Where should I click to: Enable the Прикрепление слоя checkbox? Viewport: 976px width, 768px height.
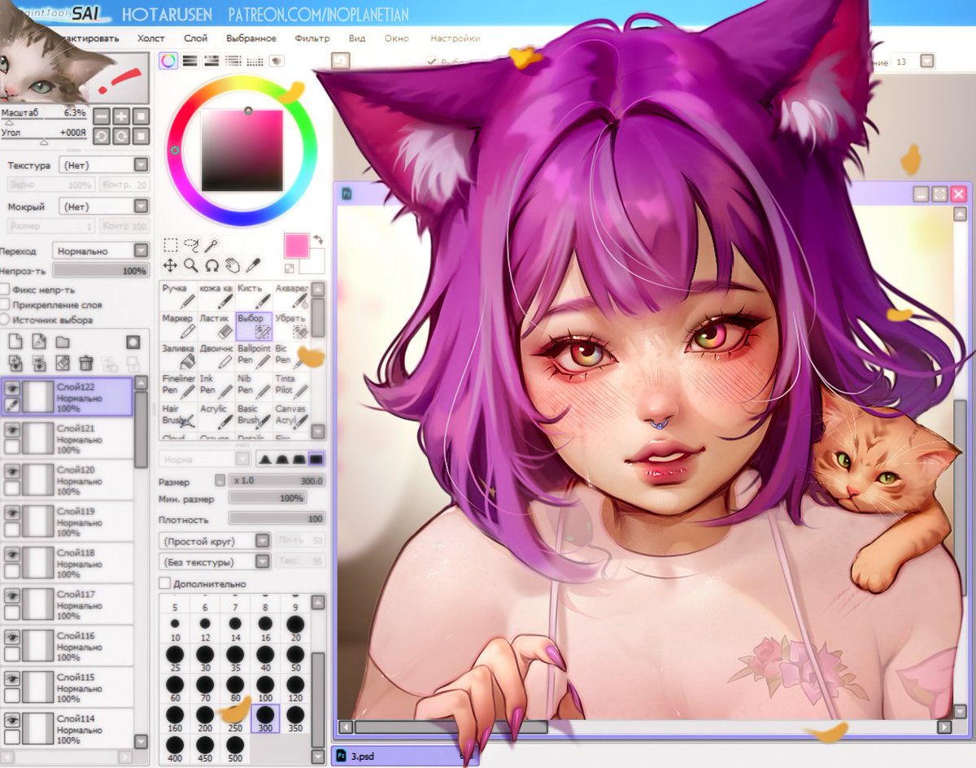point(5,305)
